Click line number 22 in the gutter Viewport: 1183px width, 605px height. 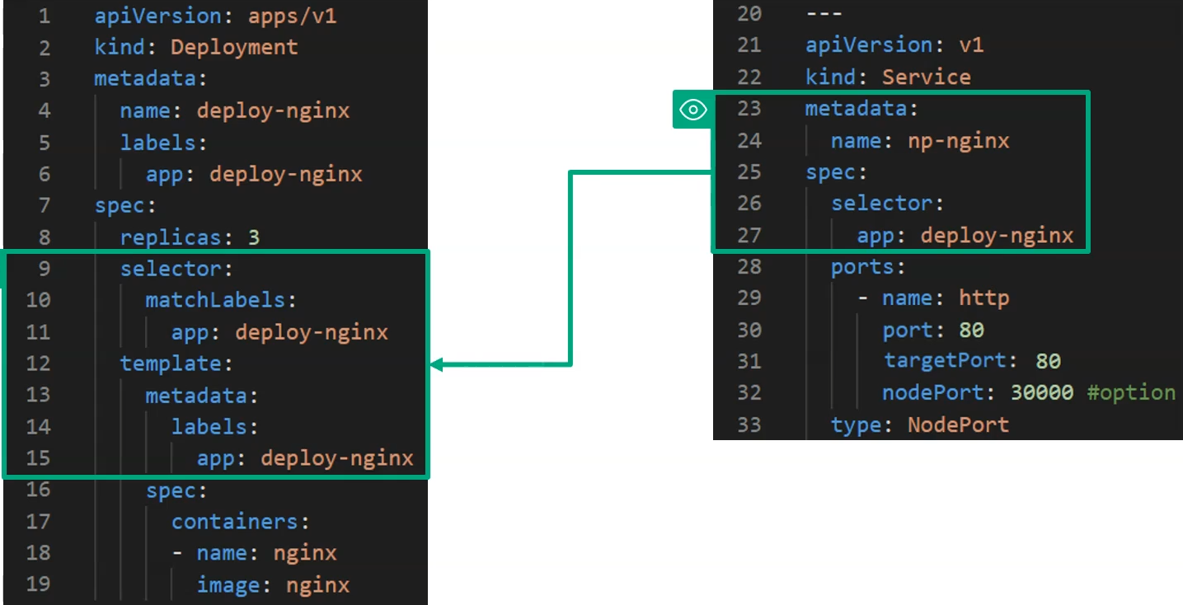coord(749,77)
